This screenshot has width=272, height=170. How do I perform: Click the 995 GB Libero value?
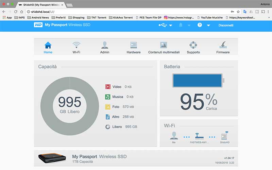131,127
